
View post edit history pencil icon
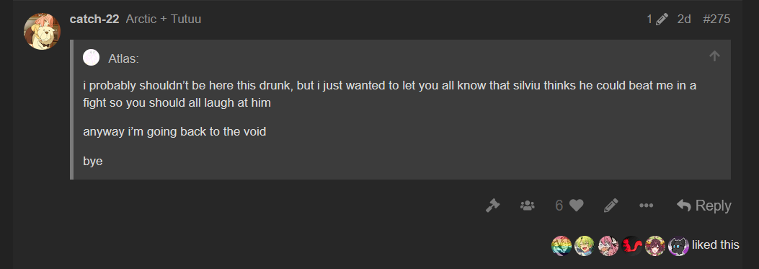click(x=657, y=19)
